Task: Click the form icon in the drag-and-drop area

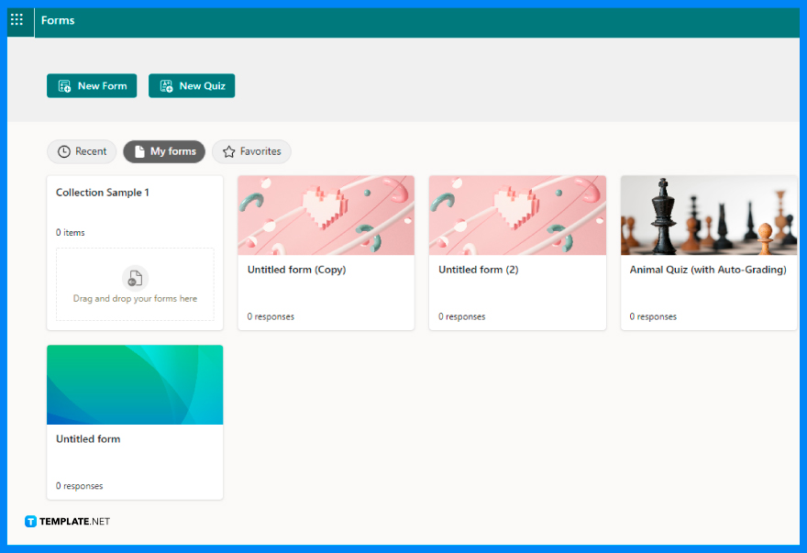Action: pyautogui.click(x=135, y=277)
